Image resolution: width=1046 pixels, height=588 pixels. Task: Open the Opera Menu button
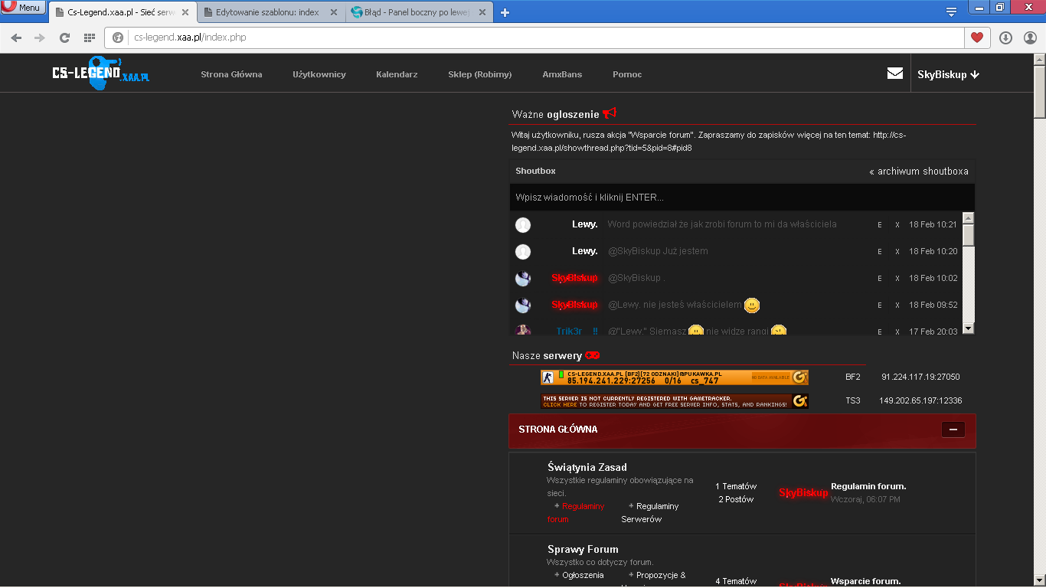[22, 7]
